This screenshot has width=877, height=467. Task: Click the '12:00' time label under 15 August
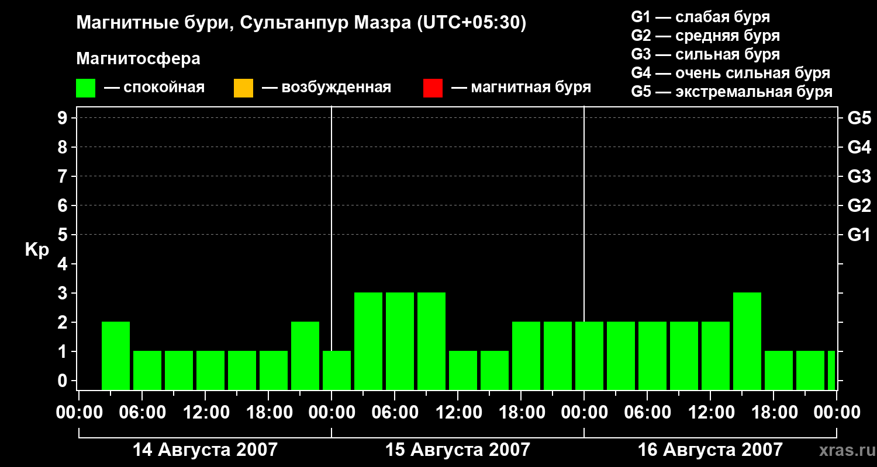point(458,413)
